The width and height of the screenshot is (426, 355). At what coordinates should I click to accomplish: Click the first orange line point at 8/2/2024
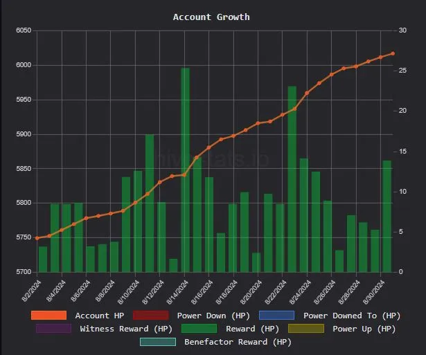(37, 238)
